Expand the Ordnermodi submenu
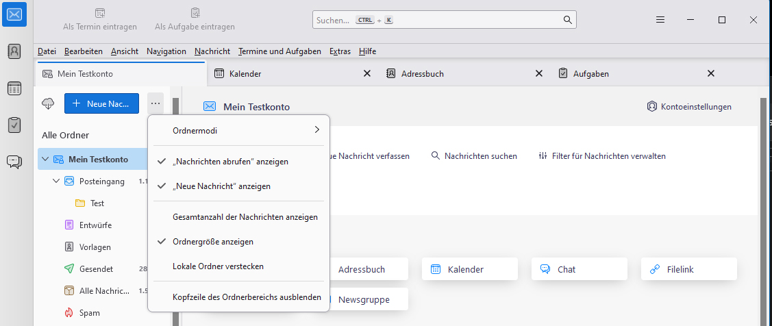772x326 pixels. (238, 130)
